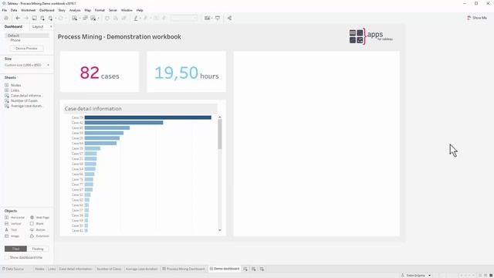Open the Analysis menu
Image resolution: width=494 pixels, height=278 pixels.
coord(75,10)
